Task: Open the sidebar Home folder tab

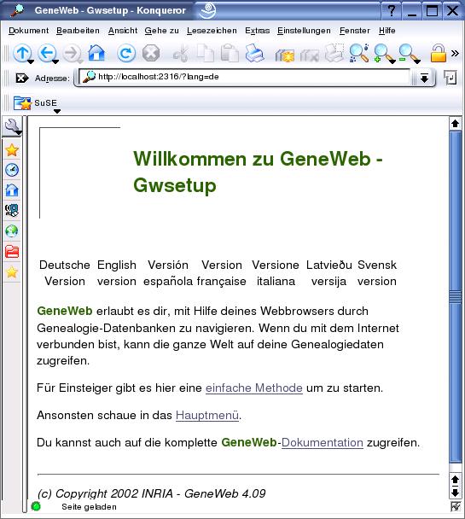Action: point(12,190)
